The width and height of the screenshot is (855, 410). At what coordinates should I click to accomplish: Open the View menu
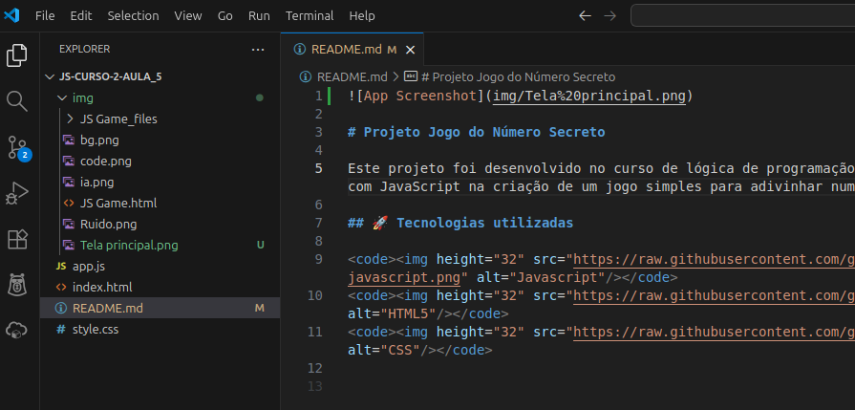pyautogui.click(x=188, y=16)
